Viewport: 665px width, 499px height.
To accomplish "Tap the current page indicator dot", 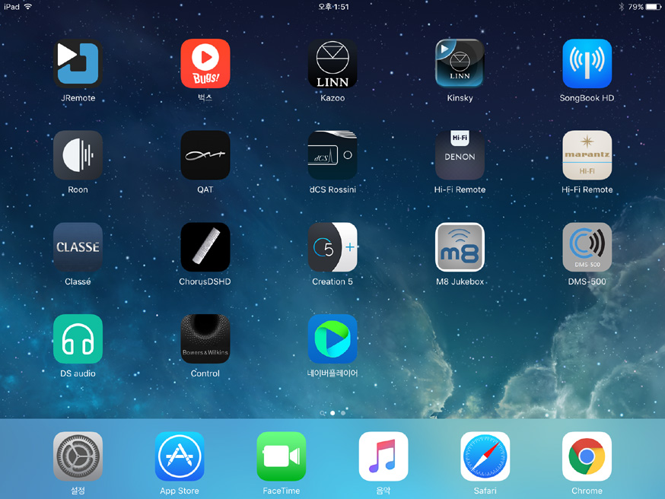I will click(x=332, y=413).
